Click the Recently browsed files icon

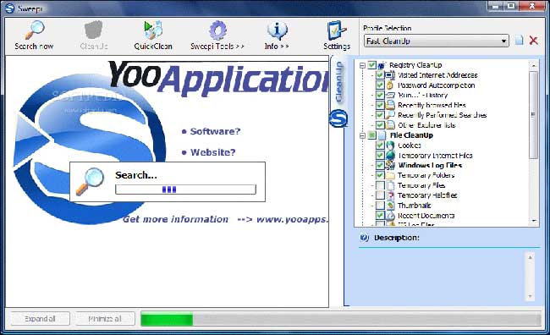(390, 105)
